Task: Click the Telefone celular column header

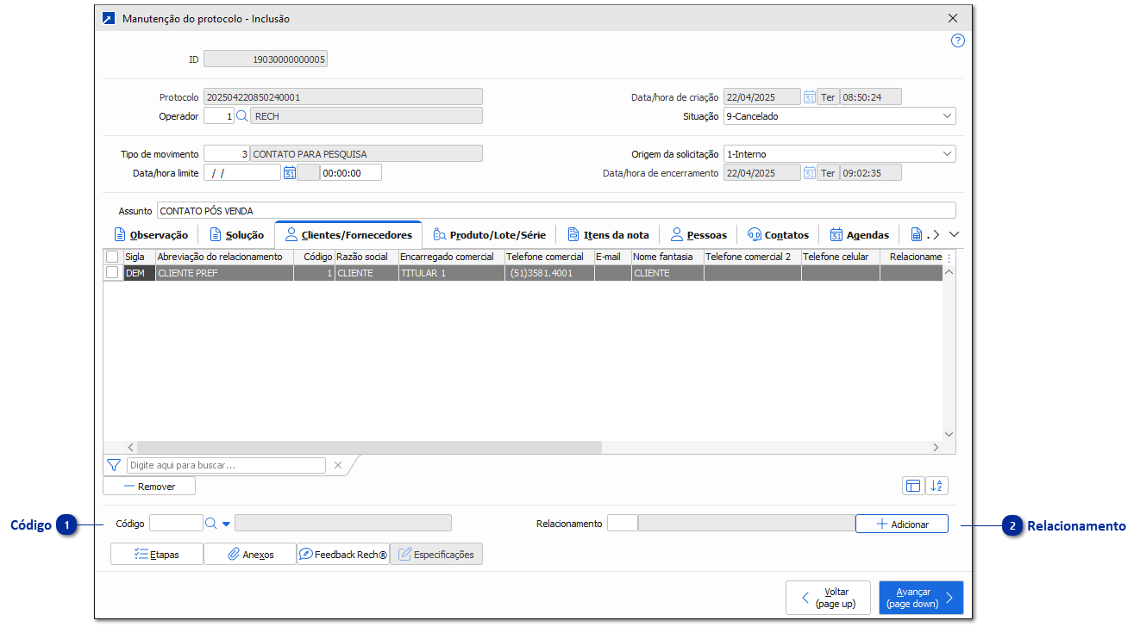Action: click(840, 257)
